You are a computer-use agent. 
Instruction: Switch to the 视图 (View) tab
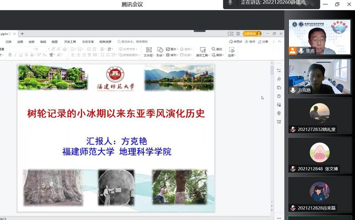[x=54, y=42]
